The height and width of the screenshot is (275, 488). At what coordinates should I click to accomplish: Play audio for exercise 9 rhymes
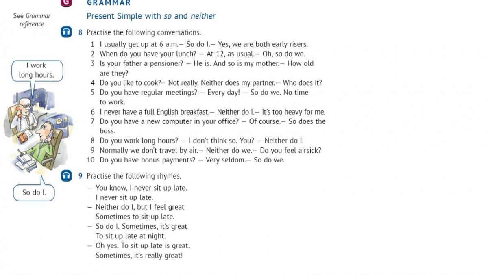(x=66, y=176)
